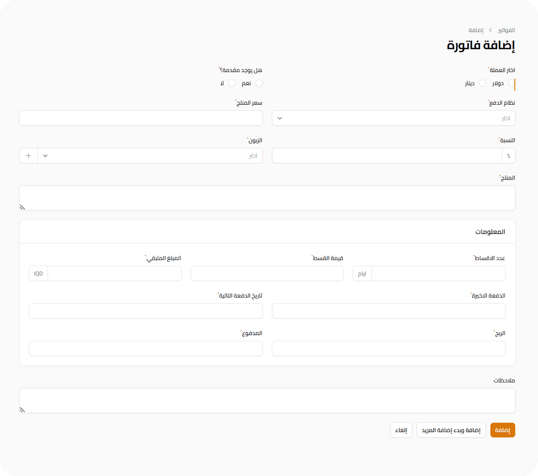Click the هل يوجد مقدمة؟ label

(240, 70)
